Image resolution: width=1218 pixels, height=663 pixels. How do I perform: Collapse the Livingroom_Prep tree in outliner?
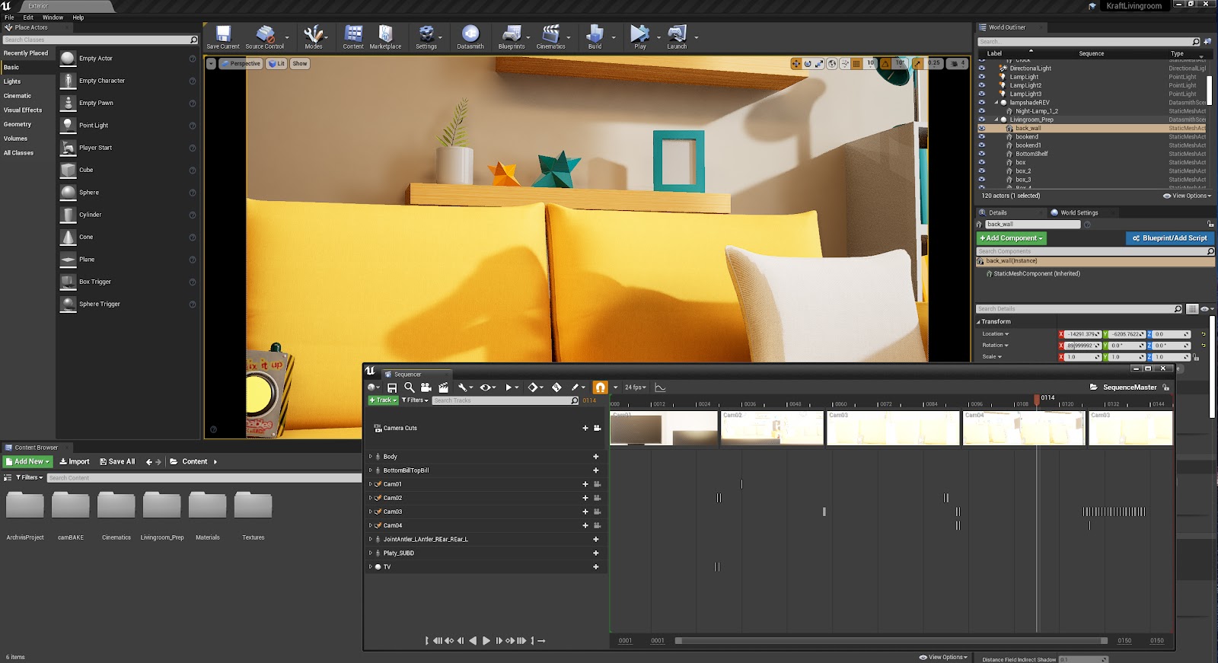coord(996,120)
